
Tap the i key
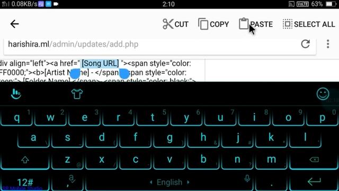pyautogui.click(x=254, y=117)
